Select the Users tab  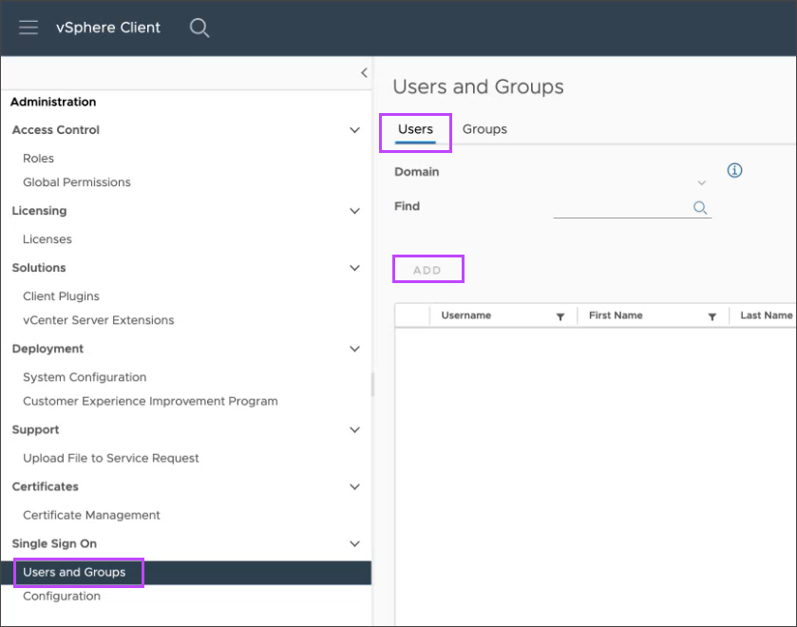click(x=415, y=129)
